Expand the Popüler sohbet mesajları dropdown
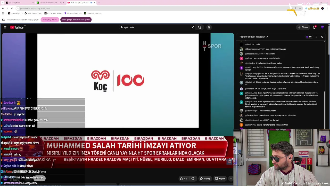 [254, 37]
